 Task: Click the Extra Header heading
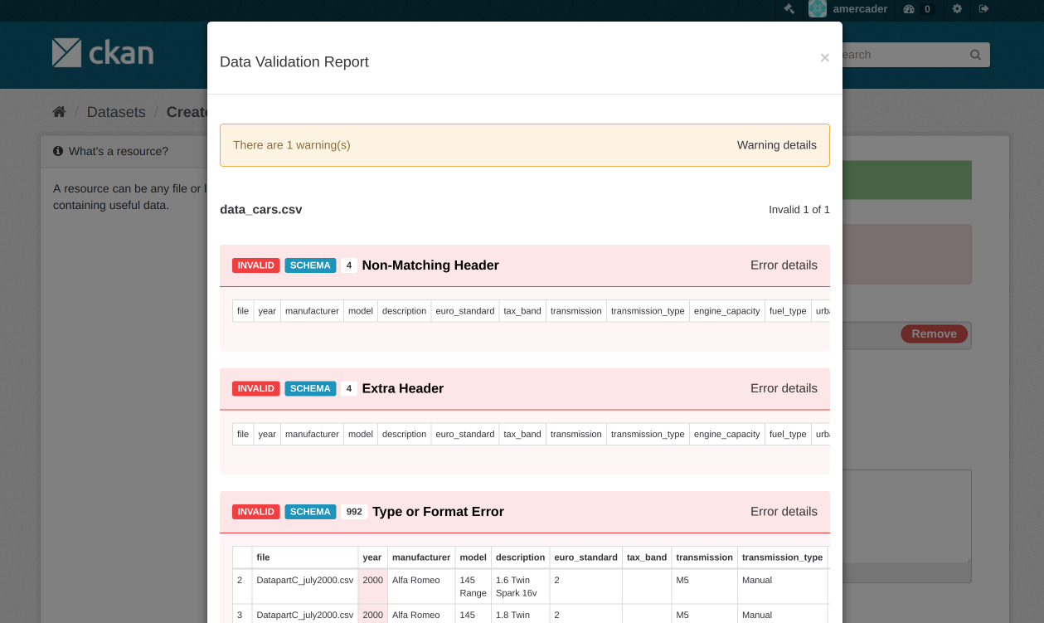tap(403, 388)
